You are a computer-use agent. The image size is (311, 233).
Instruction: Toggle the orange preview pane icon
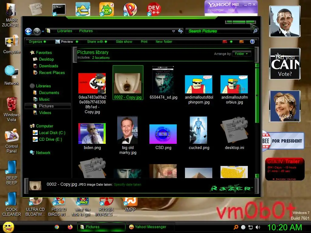[x=241, y=42]
